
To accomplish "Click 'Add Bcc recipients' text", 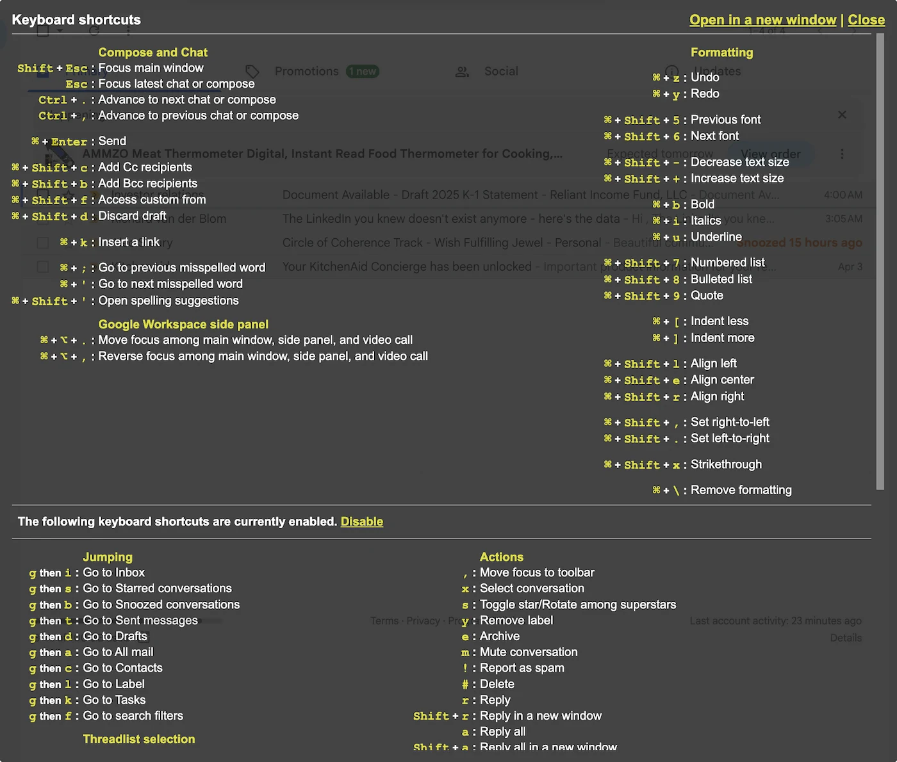I will [147, 183].
